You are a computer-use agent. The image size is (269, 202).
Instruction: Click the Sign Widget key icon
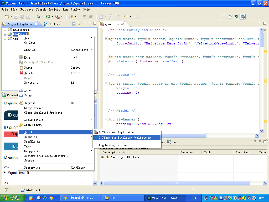click(x=22, y=125)
